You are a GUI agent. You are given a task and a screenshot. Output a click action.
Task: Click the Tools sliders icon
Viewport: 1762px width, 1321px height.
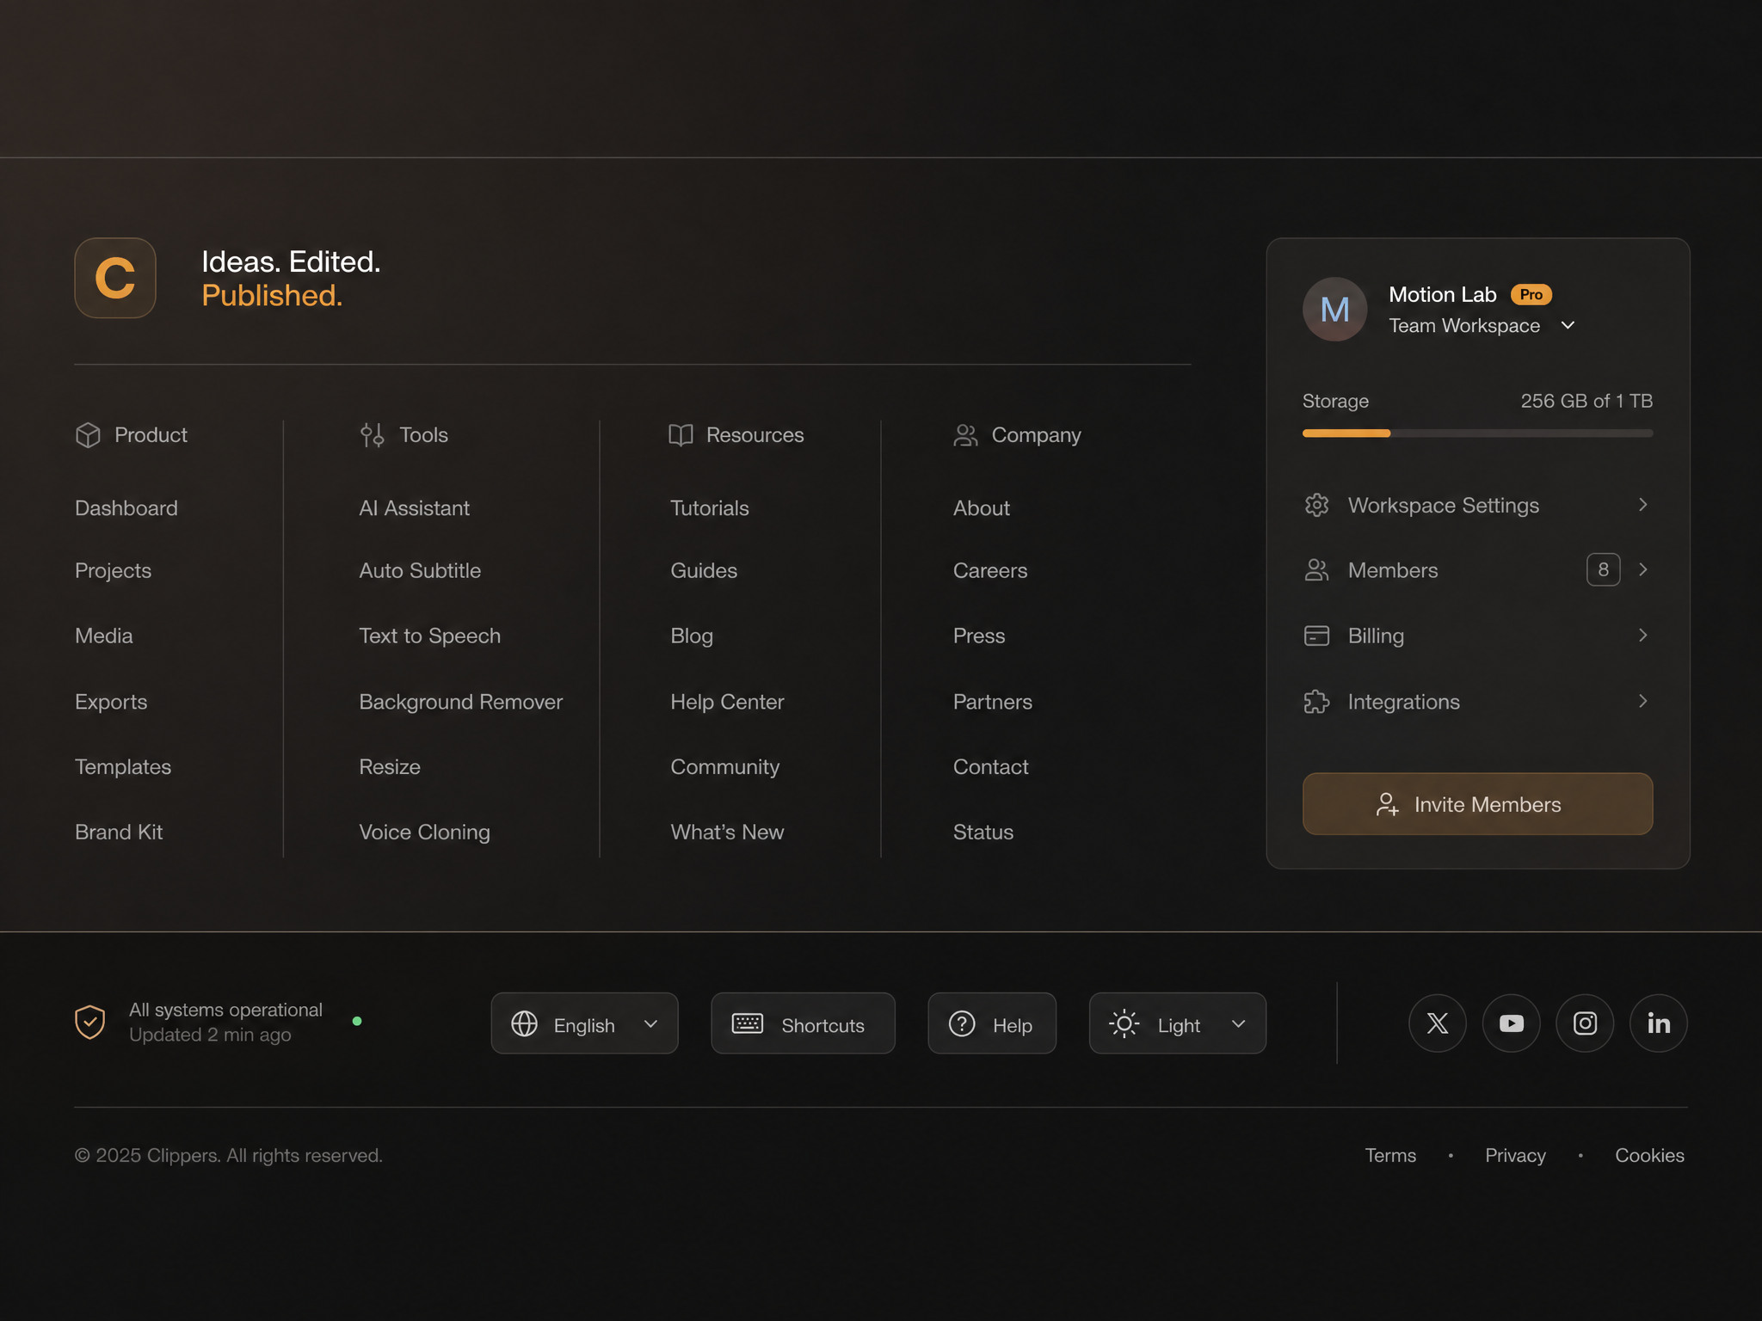click(372, 435)
